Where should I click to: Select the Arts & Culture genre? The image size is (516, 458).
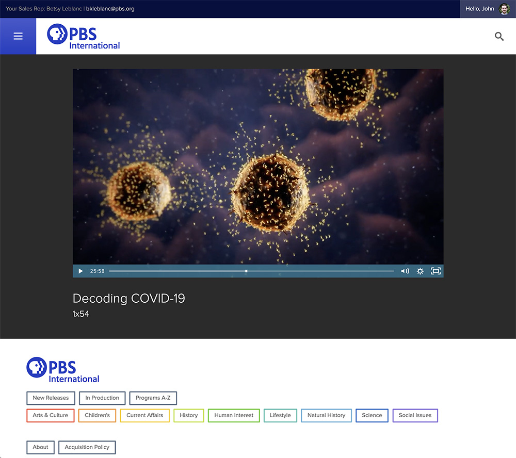click(x=51, y=416)
